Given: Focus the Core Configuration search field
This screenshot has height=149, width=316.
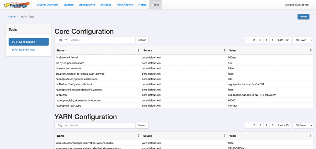Looking at the screenshot, I should [x=101, y=40].
